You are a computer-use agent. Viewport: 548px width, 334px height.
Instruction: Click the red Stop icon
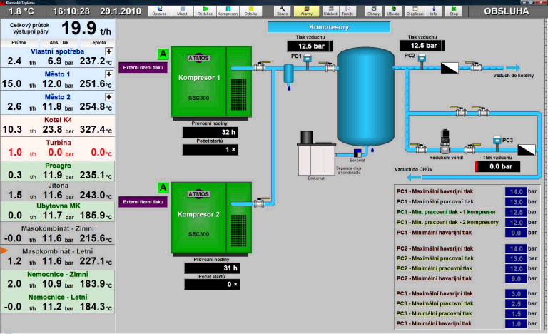(454, 11)
